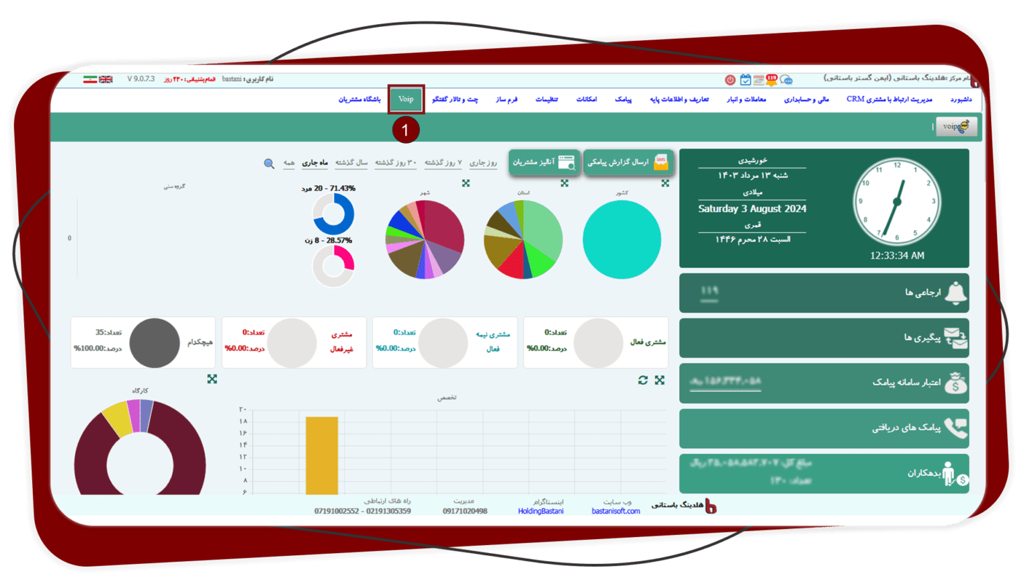Open the فرم ساز menu
The height and width of the screenshot is (580, 1032).
click(x=507, y=99)
